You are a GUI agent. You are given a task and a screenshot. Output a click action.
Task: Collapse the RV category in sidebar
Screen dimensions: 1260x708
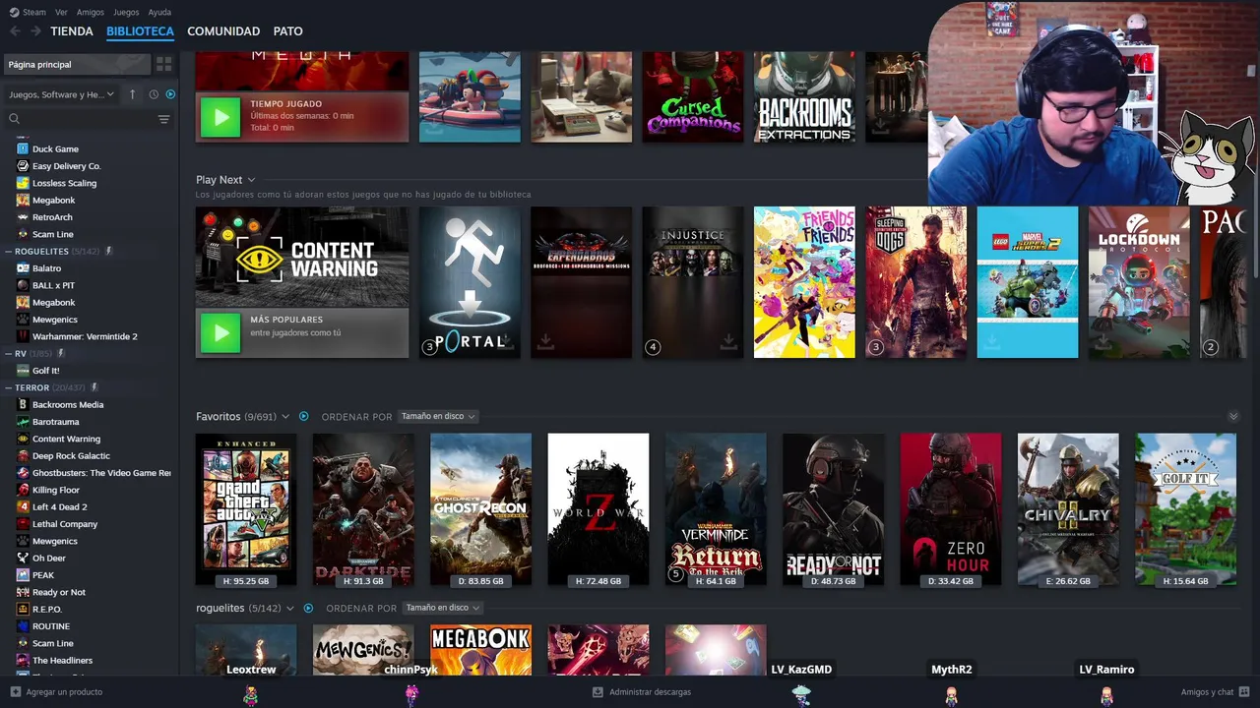coord(8,353)
